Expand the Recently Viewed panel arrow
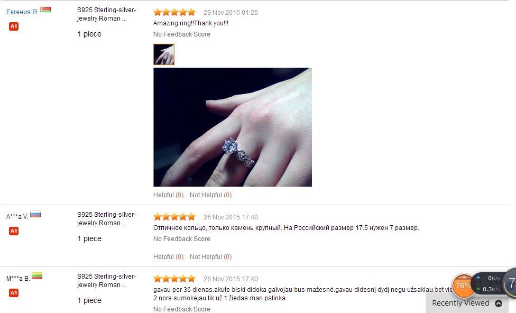 pyautogui.click(x=499, y=303)
